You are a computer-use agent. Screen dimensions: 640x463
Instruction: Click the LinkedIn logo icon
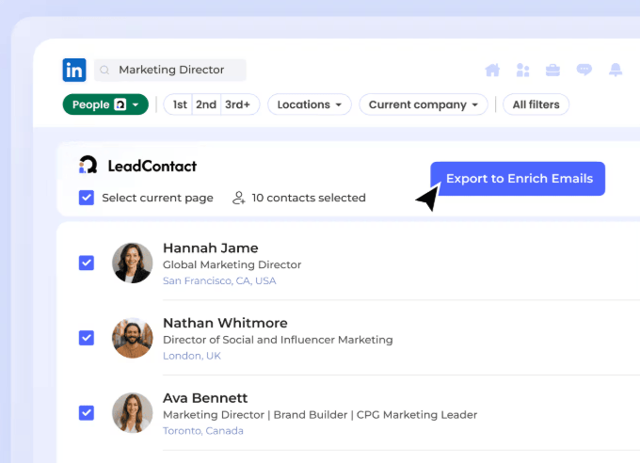coord(73,70)
